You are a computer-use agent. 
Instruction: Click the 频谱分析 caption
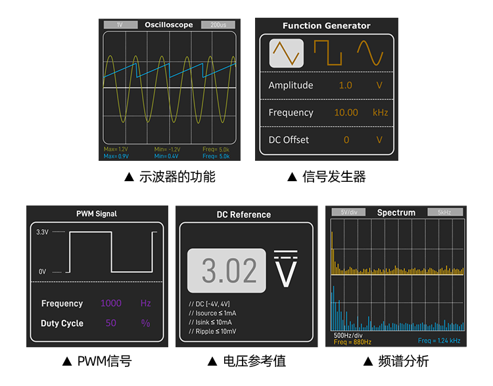click(404, 361)
